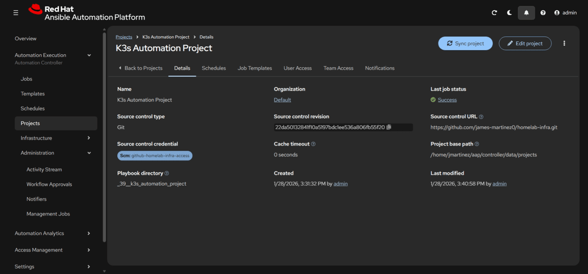This screenshot has width=588, height=274.
Task: Click help icon beside Playbook directory
Action: pyautogui.click(x=167, y=173)
